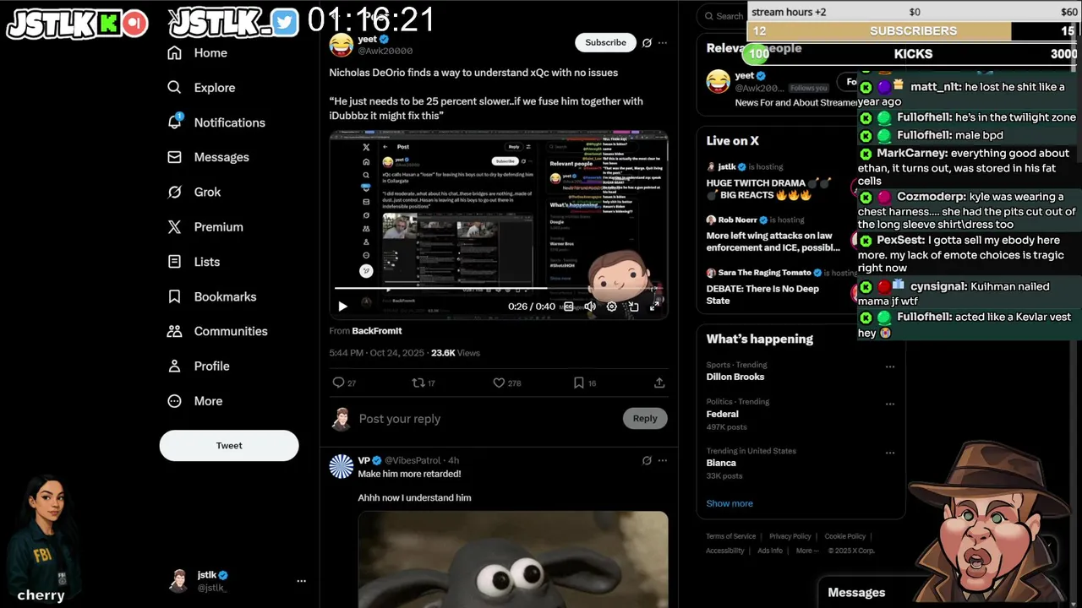This screenshot has width=1082, height=608.
Task: Open Federal politics trending topic
Action: [723, 414]
